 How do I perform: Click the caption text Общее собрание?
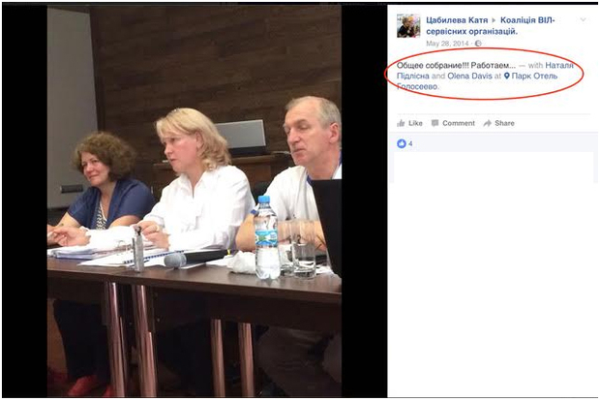pyautogui.click(x=433, y=65)
